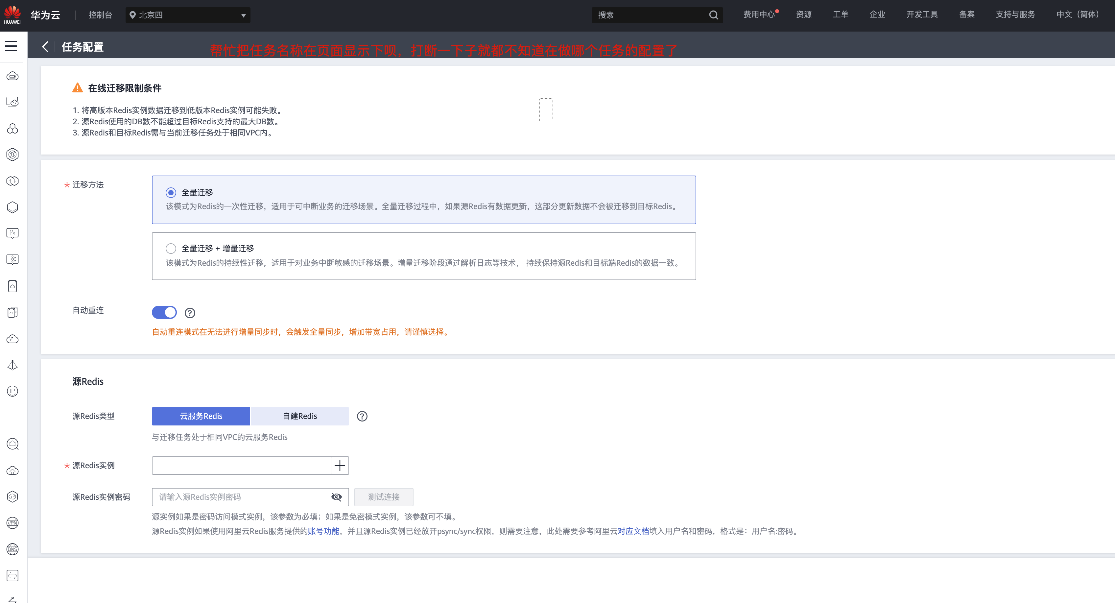The width and height of the screenshot is (1115, 603).
Task: Open the 开发工具 menu
Action: [x=922, y=15]
